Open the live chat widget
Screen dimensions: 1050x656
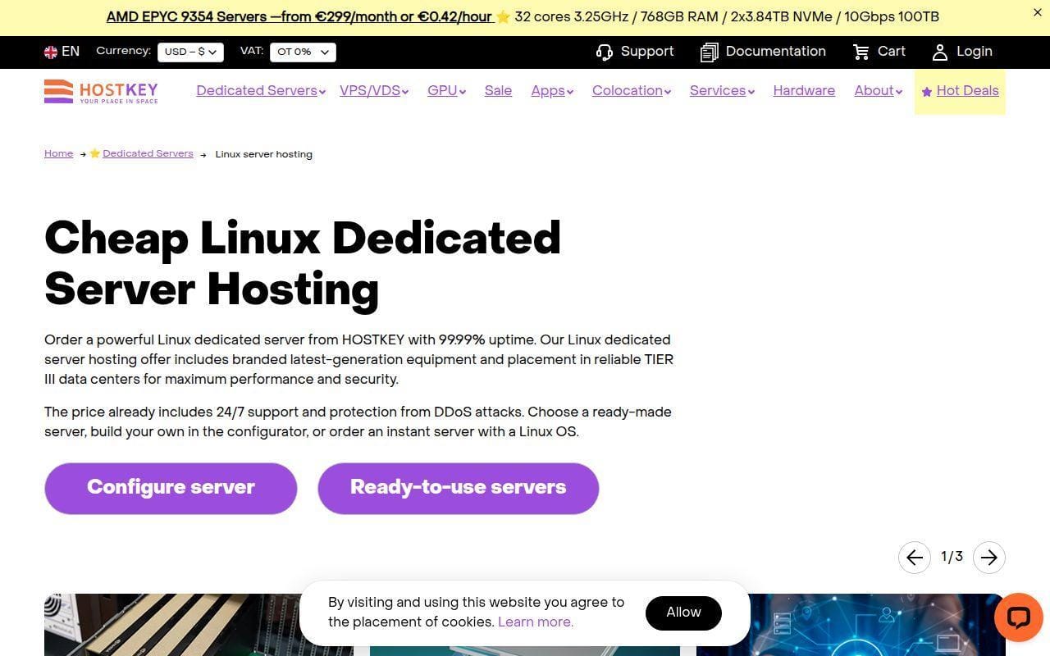(1018, 617)
